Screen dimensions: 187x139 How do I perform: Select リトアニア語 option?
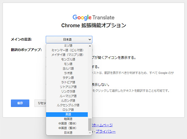[67, 87]
